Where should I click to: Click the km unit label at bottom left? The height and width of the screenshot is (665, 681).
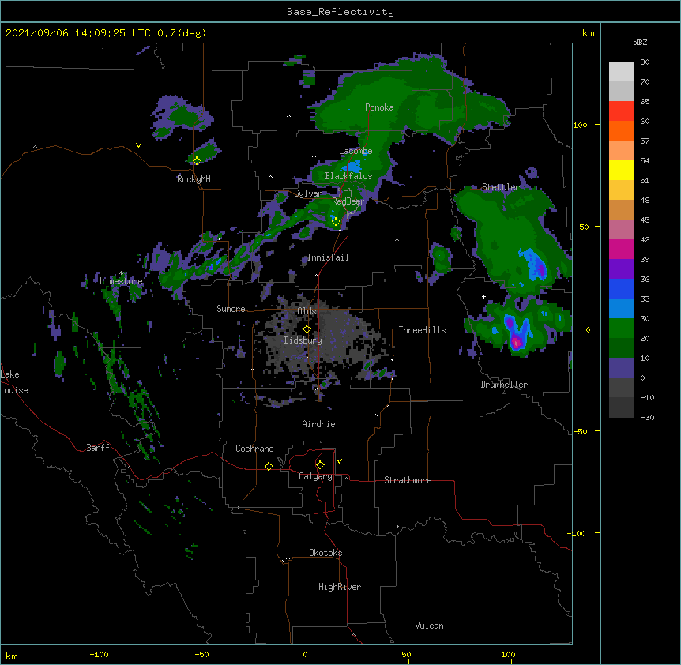[x=12, y=656]
